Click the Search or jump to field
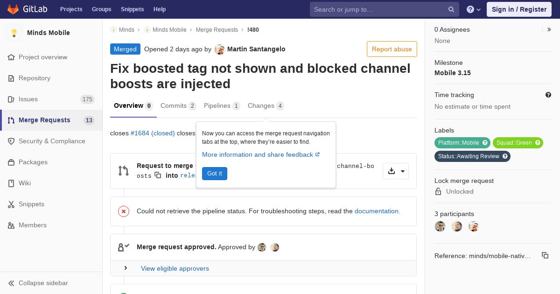 385,9
